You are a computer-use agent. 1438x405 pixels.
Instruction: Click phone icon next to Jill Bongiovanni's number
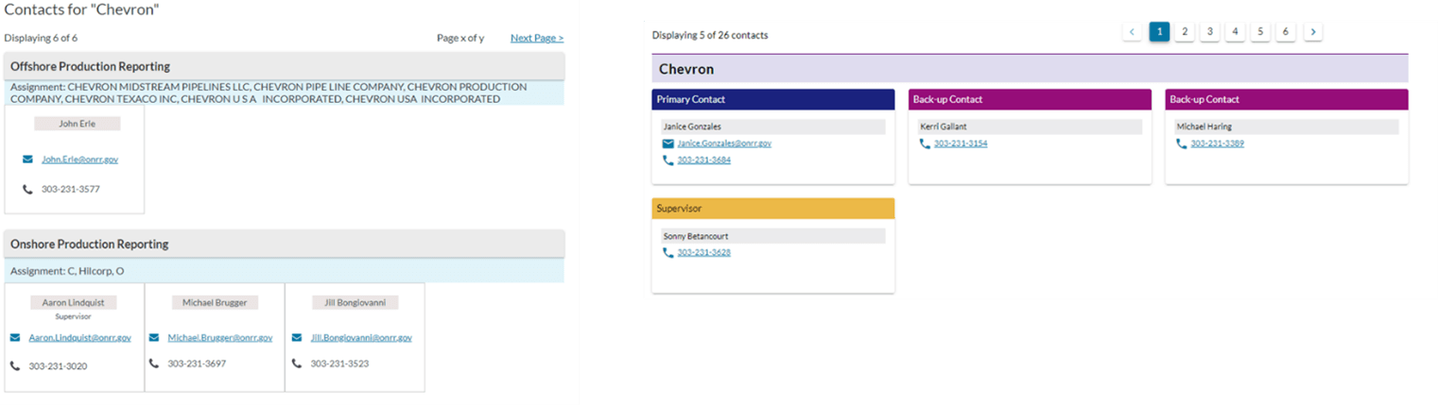tap(297, 363)
